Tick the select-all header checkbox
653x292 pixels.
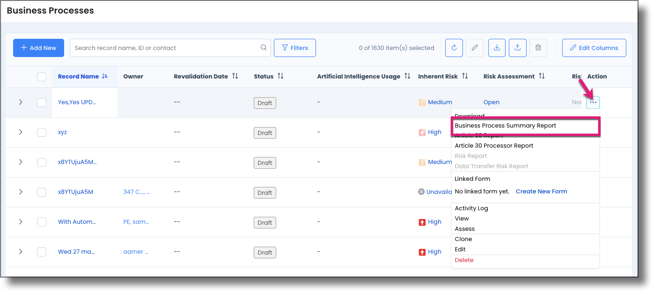pos(42,77)
